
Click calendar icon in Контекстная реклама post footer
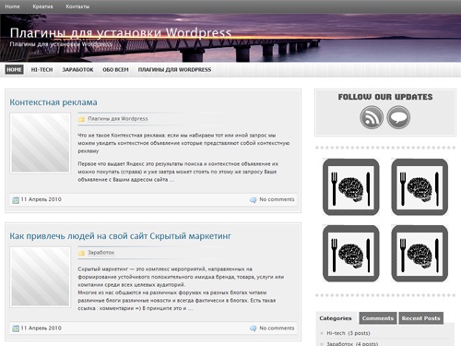[16, 200]
